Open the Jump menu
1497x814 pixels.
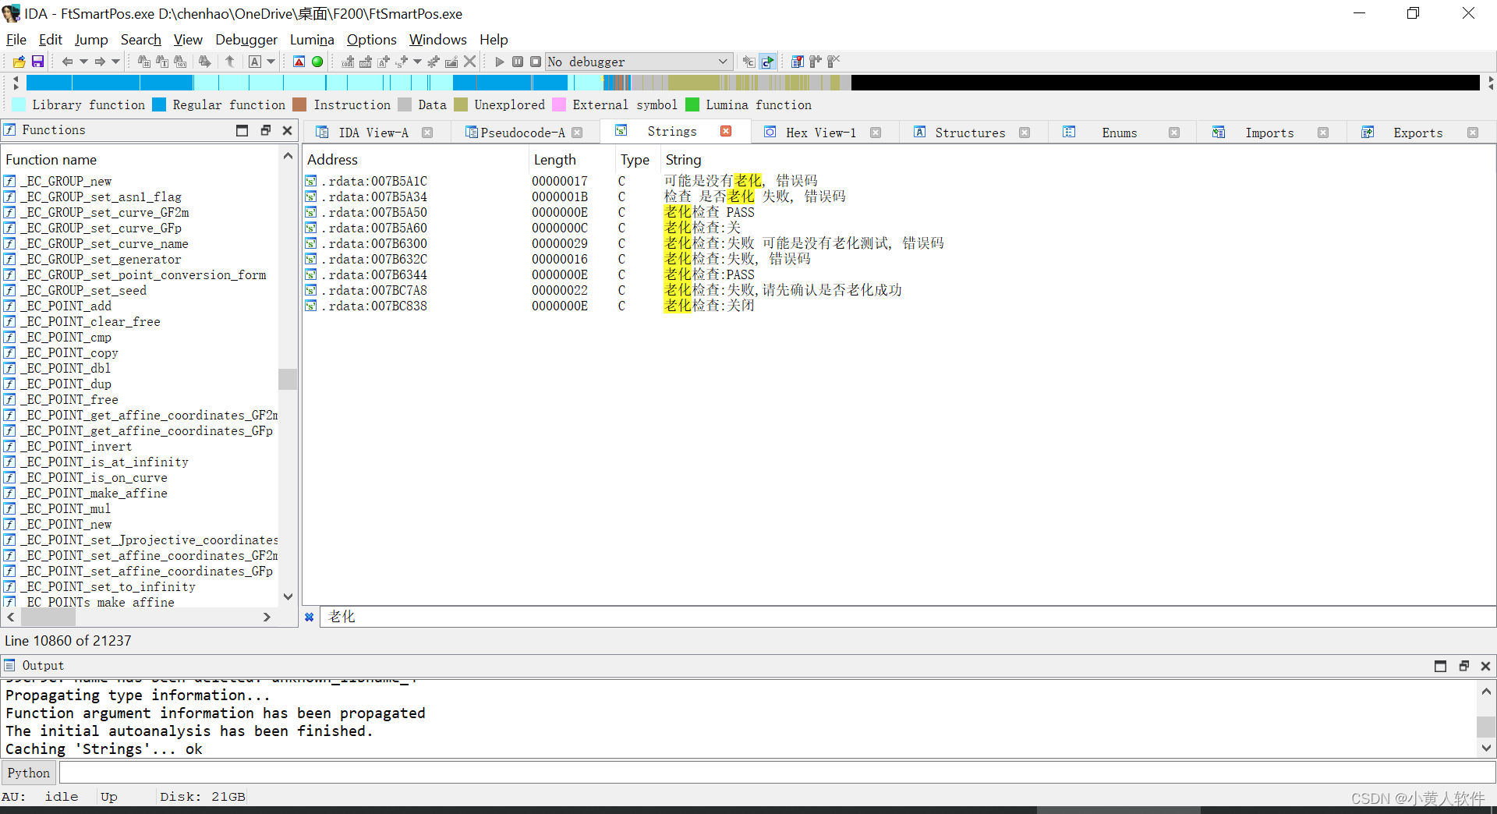tap(91, 40)
